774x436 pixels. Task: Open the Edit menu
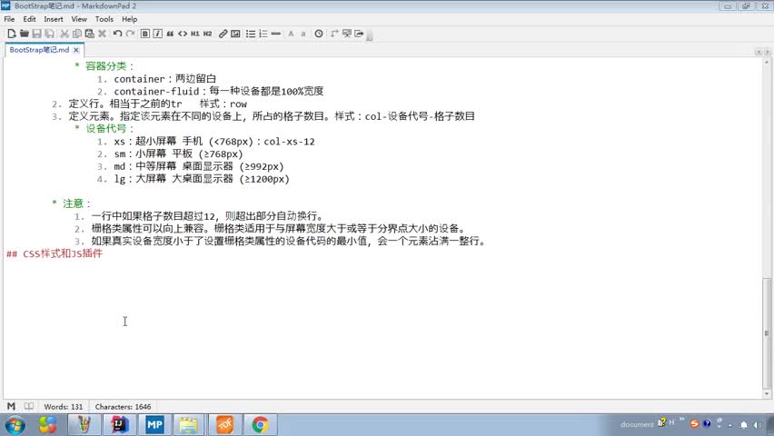point(29,19)
